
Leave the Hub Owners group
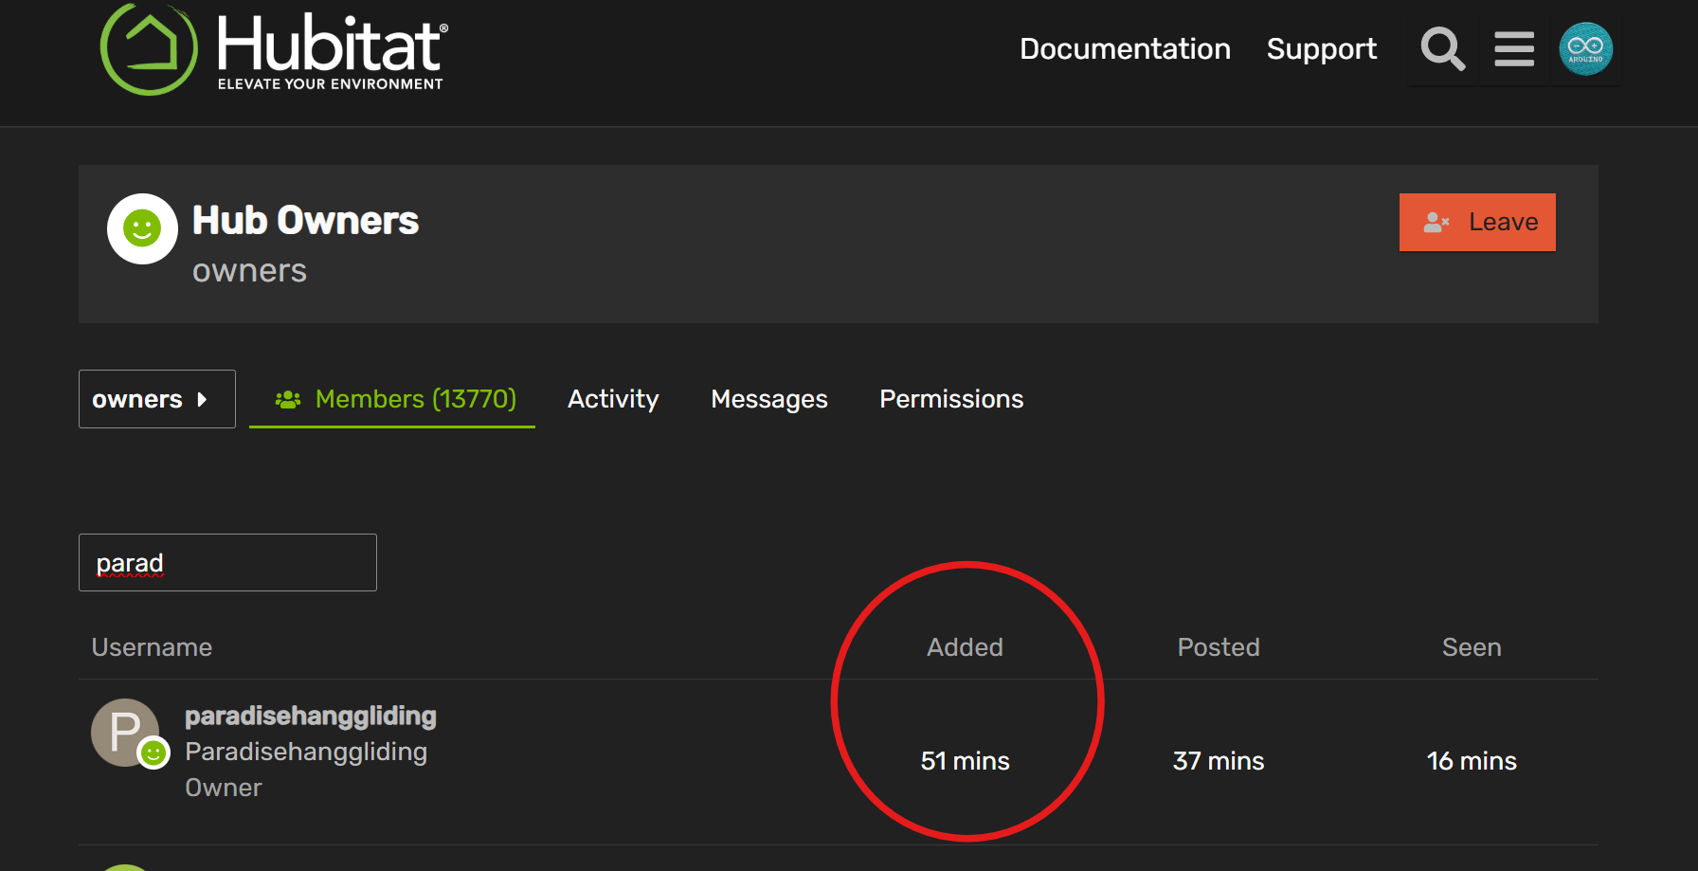tap(1477, 223)
